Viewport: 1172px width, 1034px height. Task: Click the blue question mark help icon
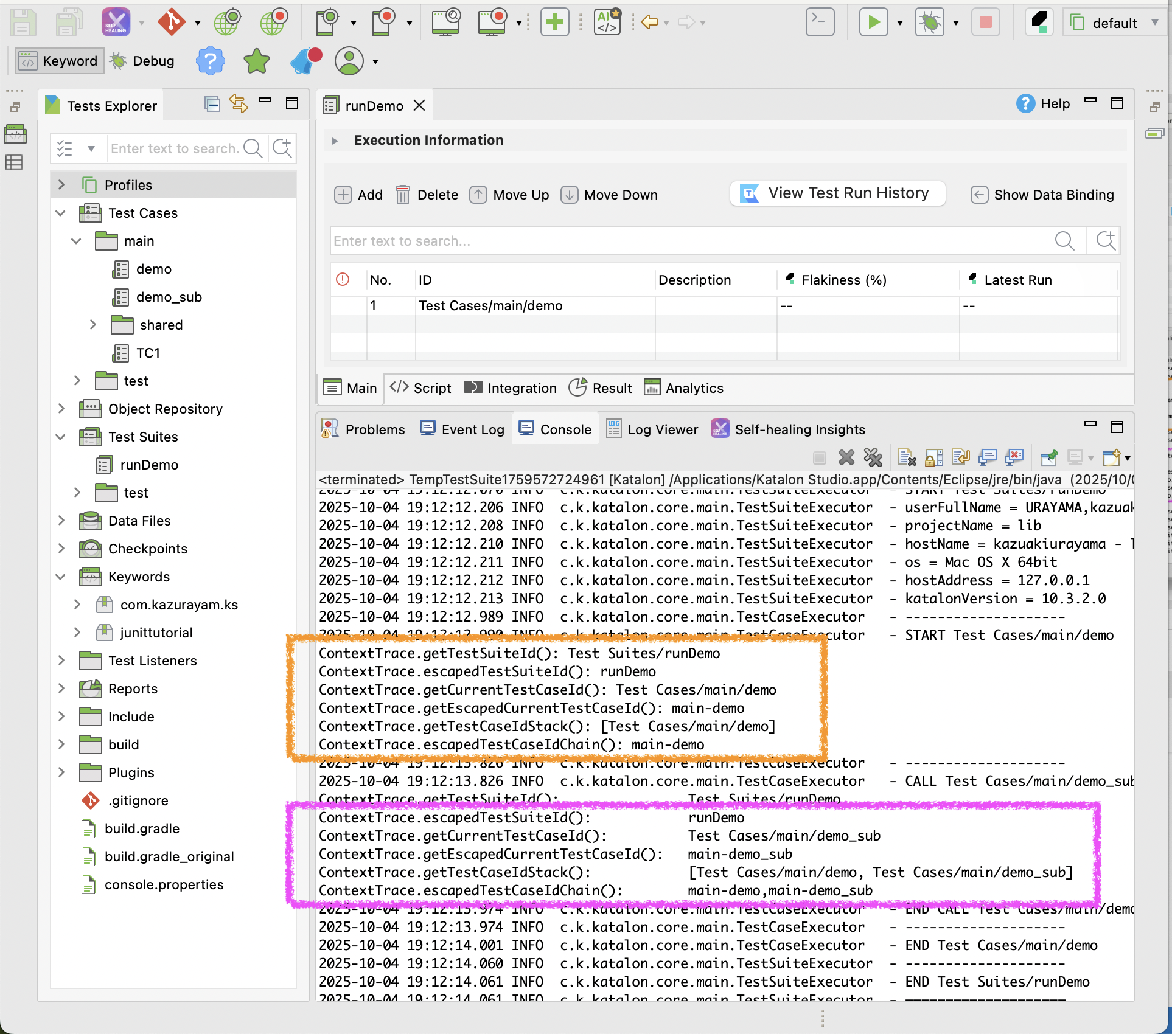pos(210,61)
